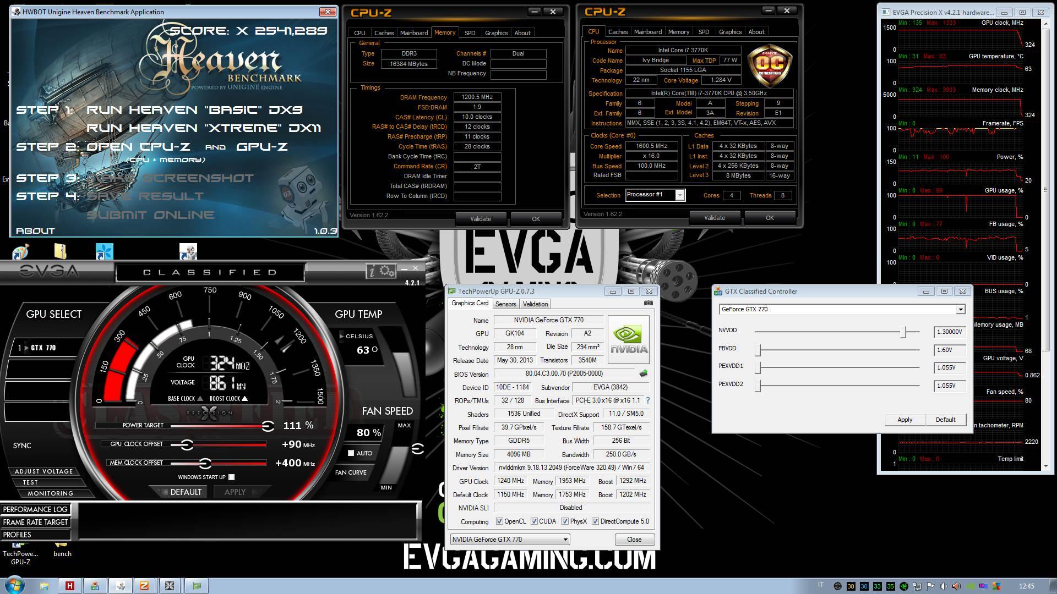Screen dimensions: 1057x594
Task: Open the zipped folder desktop icon
Action: [x=61, y=251]
